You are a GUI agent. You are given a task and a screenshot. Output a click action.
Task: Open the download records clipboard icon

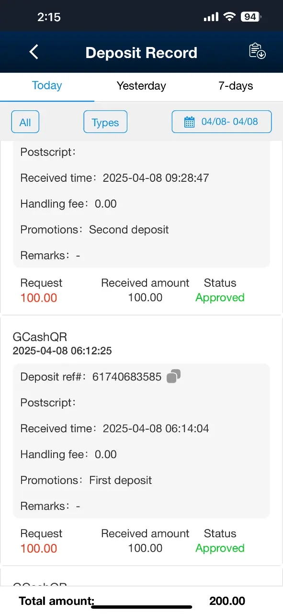[257, 51]
